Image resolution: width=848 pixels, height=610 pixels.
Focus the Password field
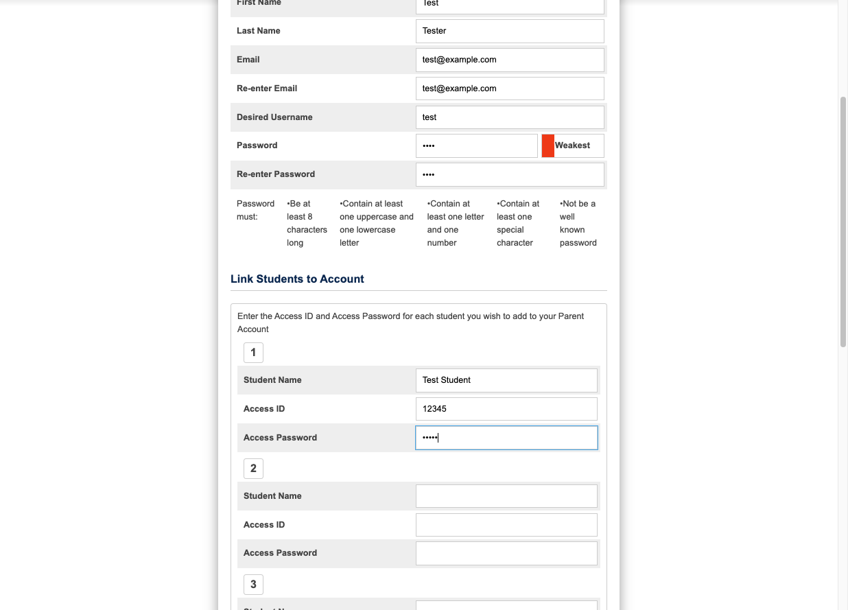tap(477, 145)
